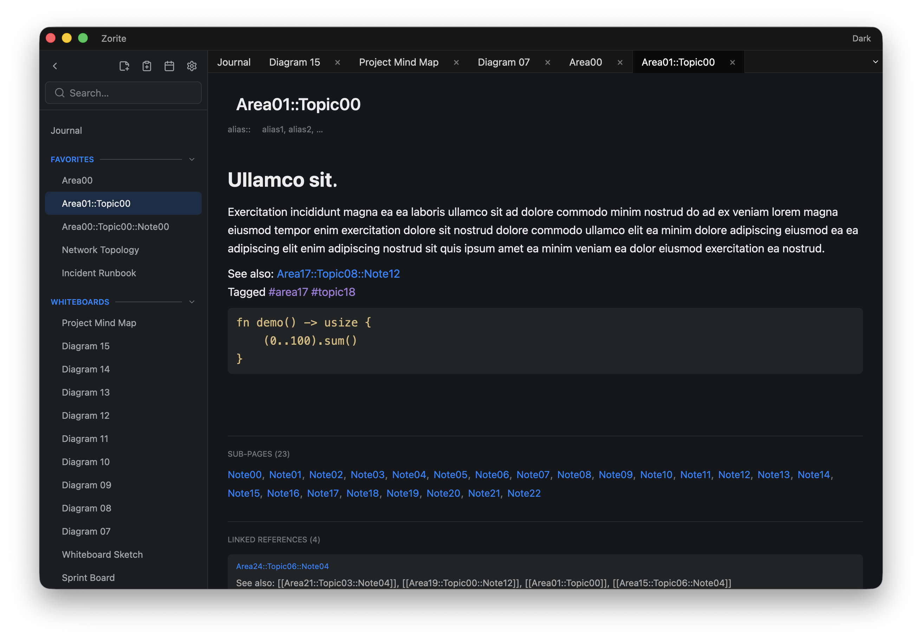Open settings via the gear icon
The image size is (922, 641).
click(x=191, y=66)
